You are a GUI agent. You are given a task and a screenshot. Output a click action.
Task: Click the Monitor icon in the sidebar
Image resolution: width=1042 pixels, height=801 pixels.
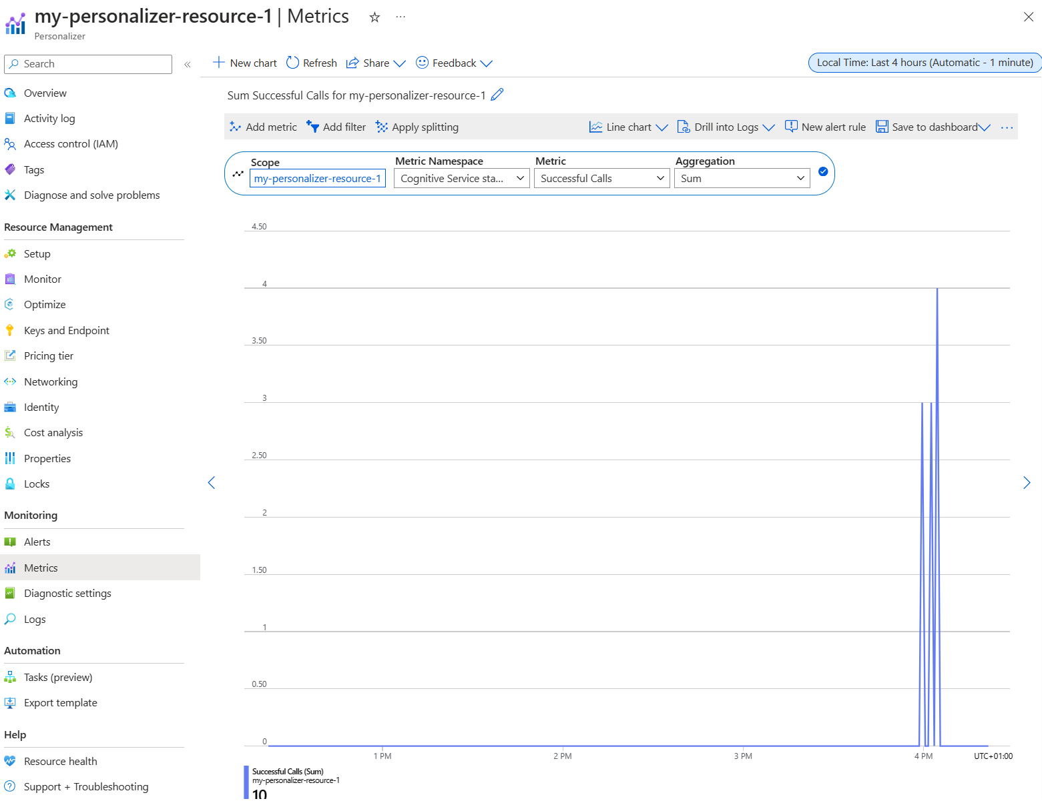(x=10, y=279)
